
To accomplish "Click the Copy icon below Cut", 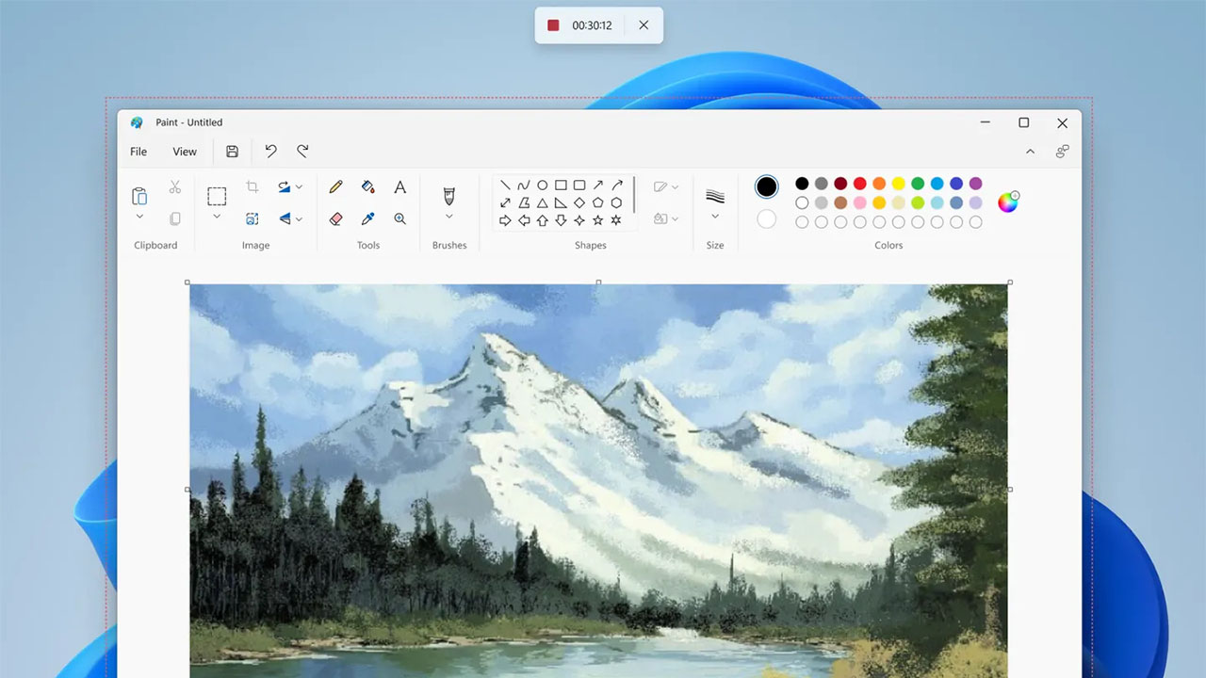I will tap(174, 218).
